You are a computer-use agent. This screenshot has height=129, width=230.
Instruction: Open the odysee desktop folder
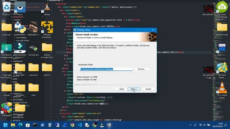pos(6,90)
